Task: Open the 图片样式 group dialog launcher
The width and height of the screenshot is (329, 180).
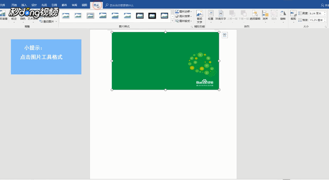Action: tap(191, 27)
